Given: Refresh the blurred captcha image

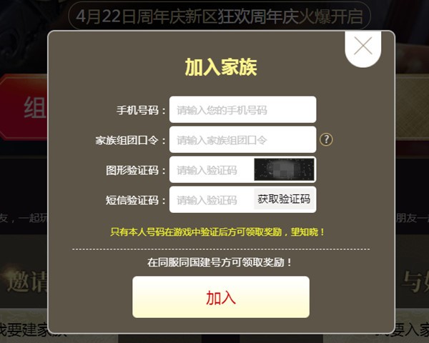Looking at the screenshot, I should pos(284,169).
